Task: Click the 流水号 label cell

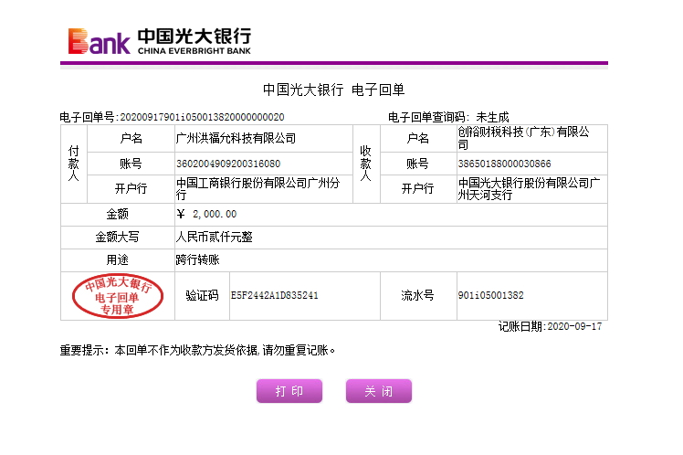Action: [x=418, y=296]
